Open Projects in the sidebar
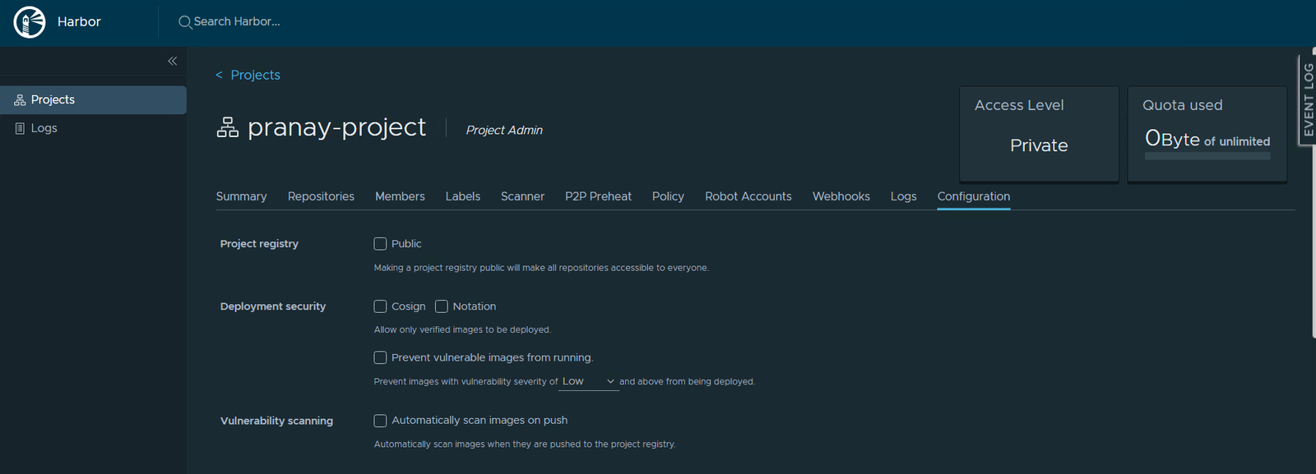The width and height of the screenshot is (1316, 474). pyautogui.click(x=93, y=100)
